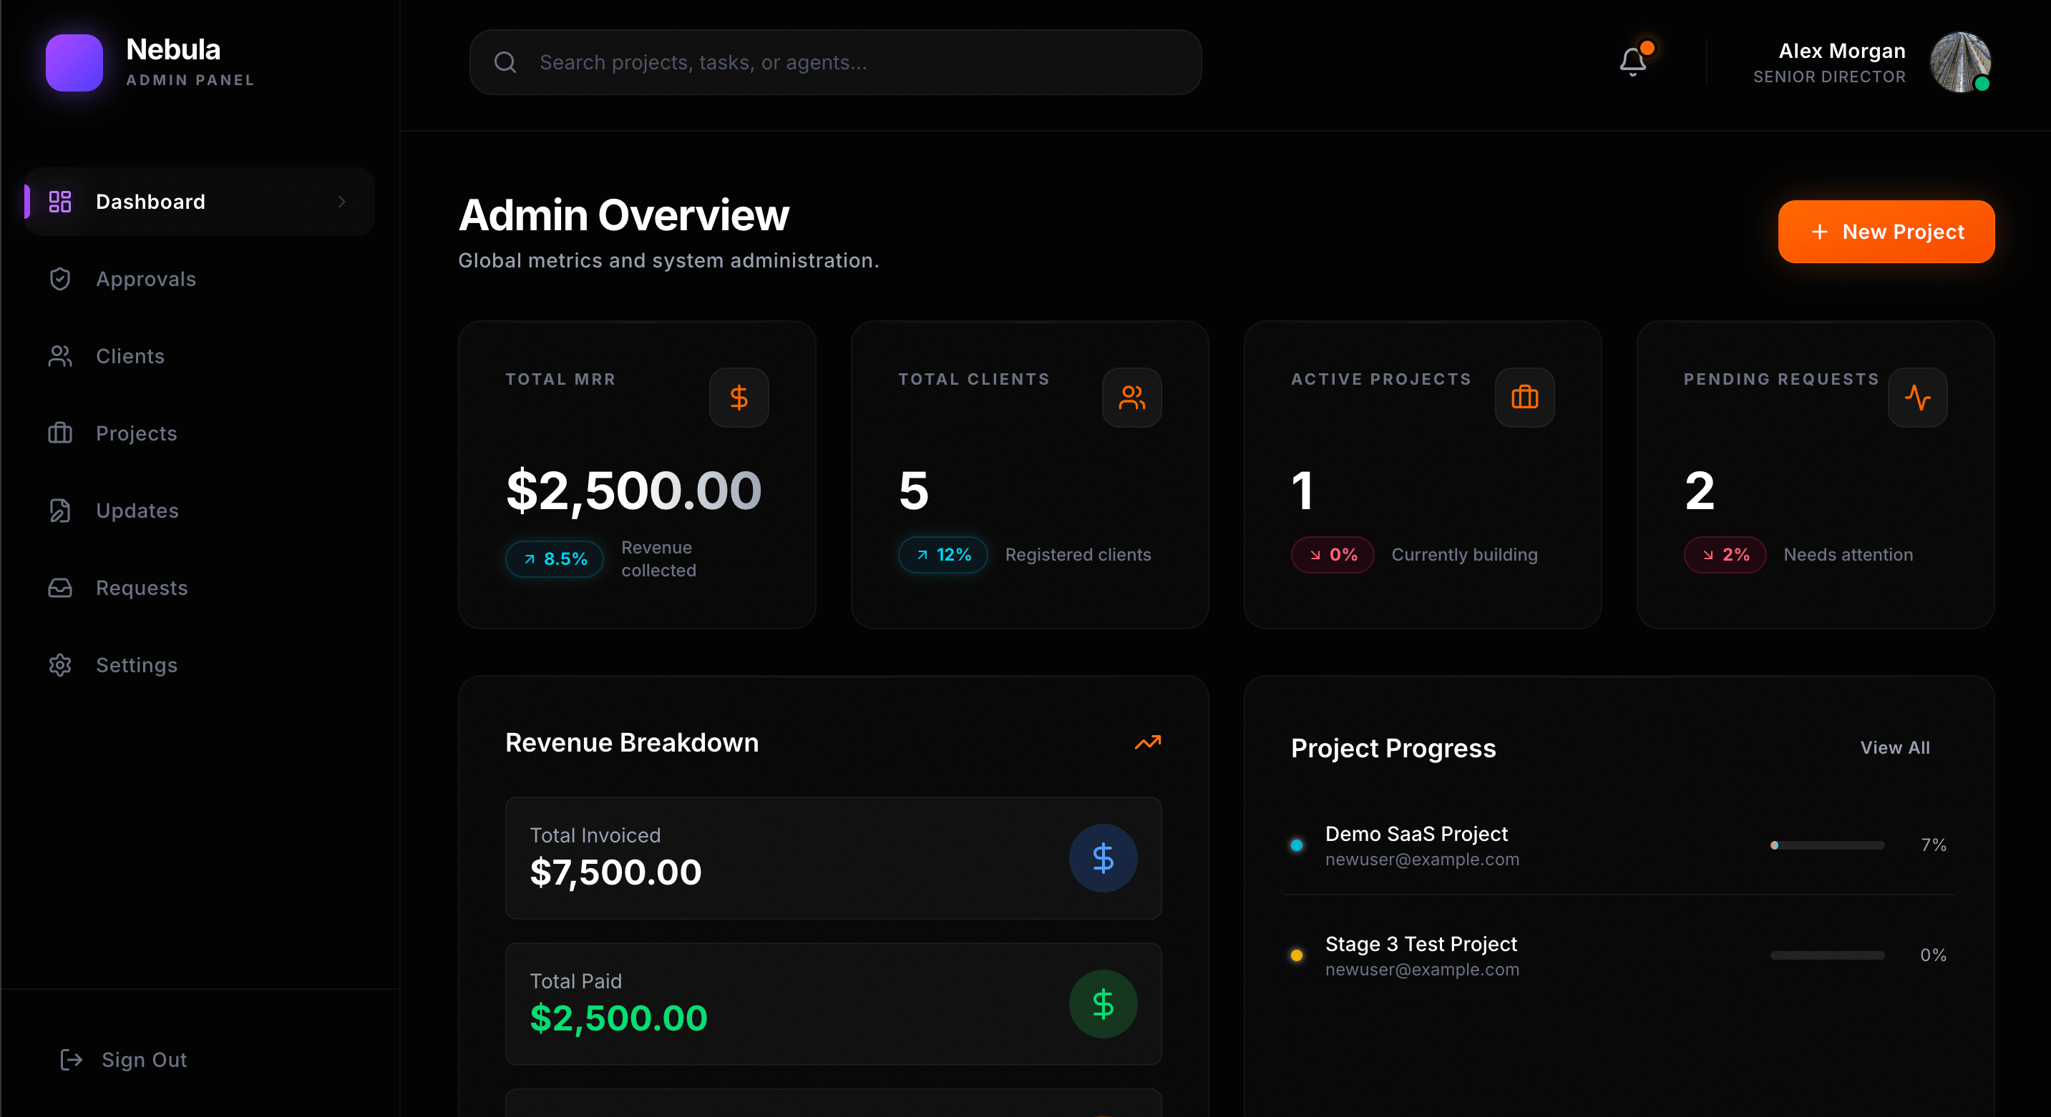Click the purple Nebula logo
The image size is (2051, 1117).
point(74,63)
